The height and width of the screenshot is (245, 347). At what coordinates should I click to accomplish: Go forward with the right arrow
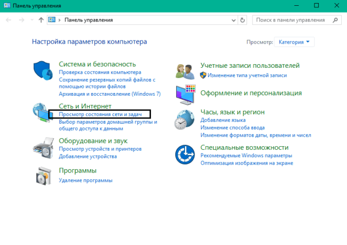pyautogui.click(x=22, y=20)
